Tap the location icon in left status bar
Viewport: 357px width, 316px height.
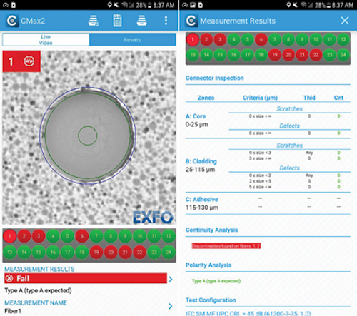pos(109,5)
